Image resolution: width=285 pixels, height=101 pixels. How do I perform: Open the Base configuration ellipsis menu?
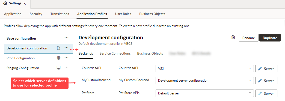click(x=67, y=38)
